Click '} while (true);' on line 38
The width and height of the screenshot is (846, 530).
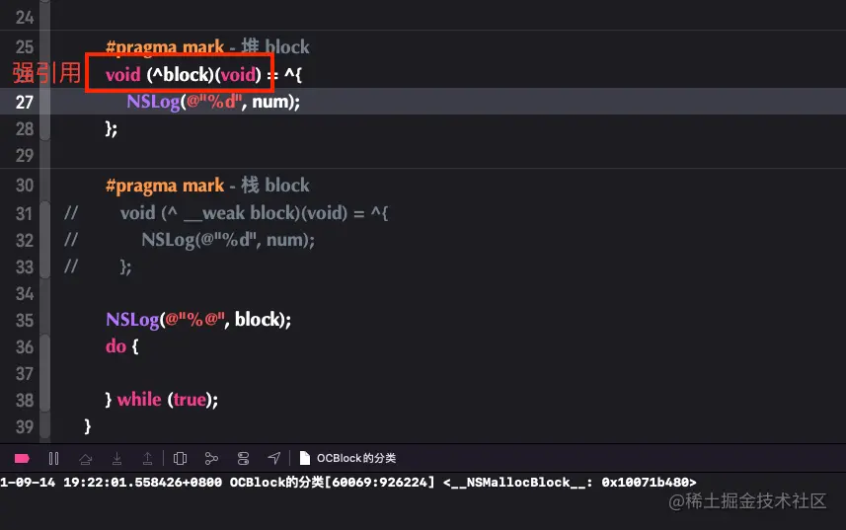coord(161,399)
